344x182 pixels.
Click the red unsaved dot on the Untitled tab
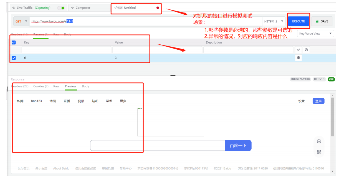coord(158,8)
